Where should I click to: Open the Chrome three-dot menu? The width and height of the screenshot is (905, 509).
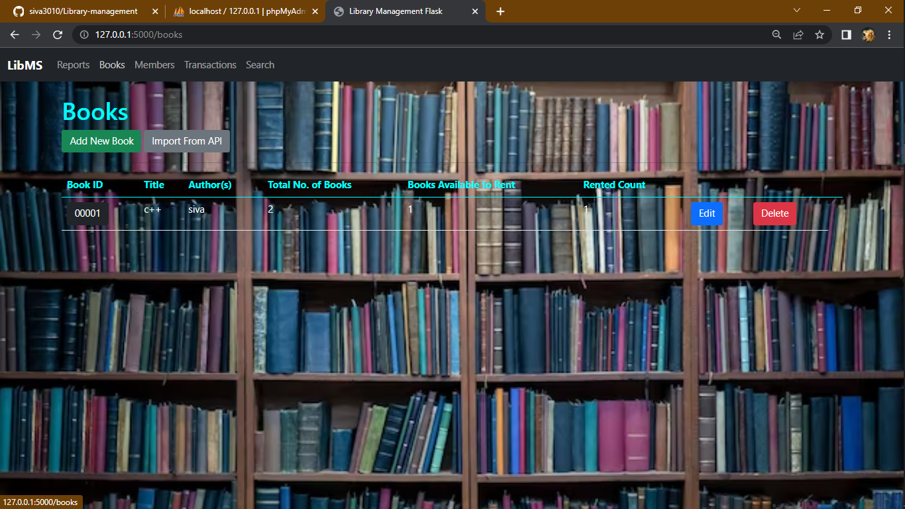point(890,34)
